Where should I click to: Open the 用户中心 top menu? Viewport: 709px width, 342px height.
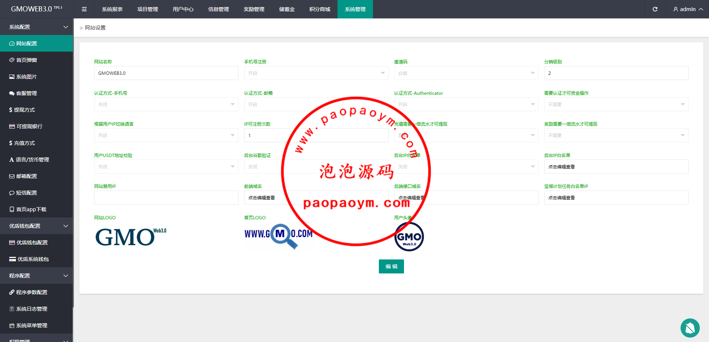point(183,9)
